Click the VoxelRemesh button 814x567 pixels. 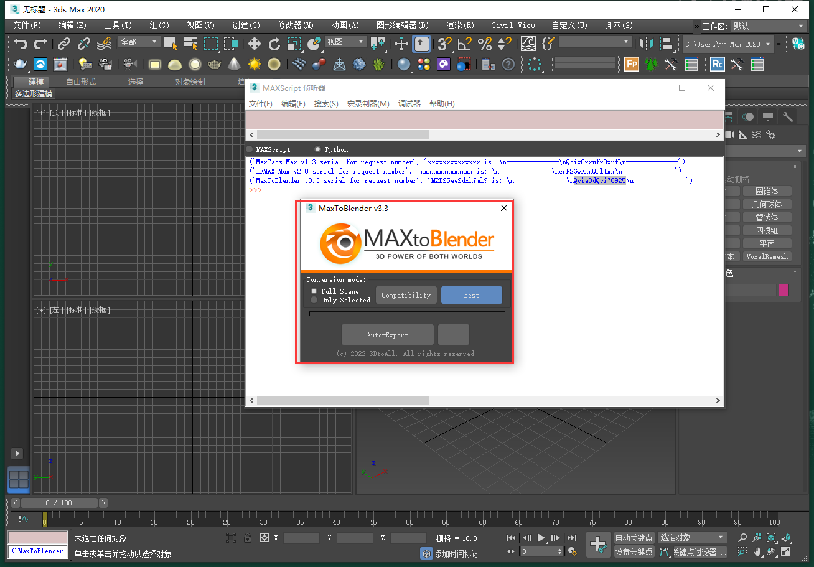tap(767, 256)
